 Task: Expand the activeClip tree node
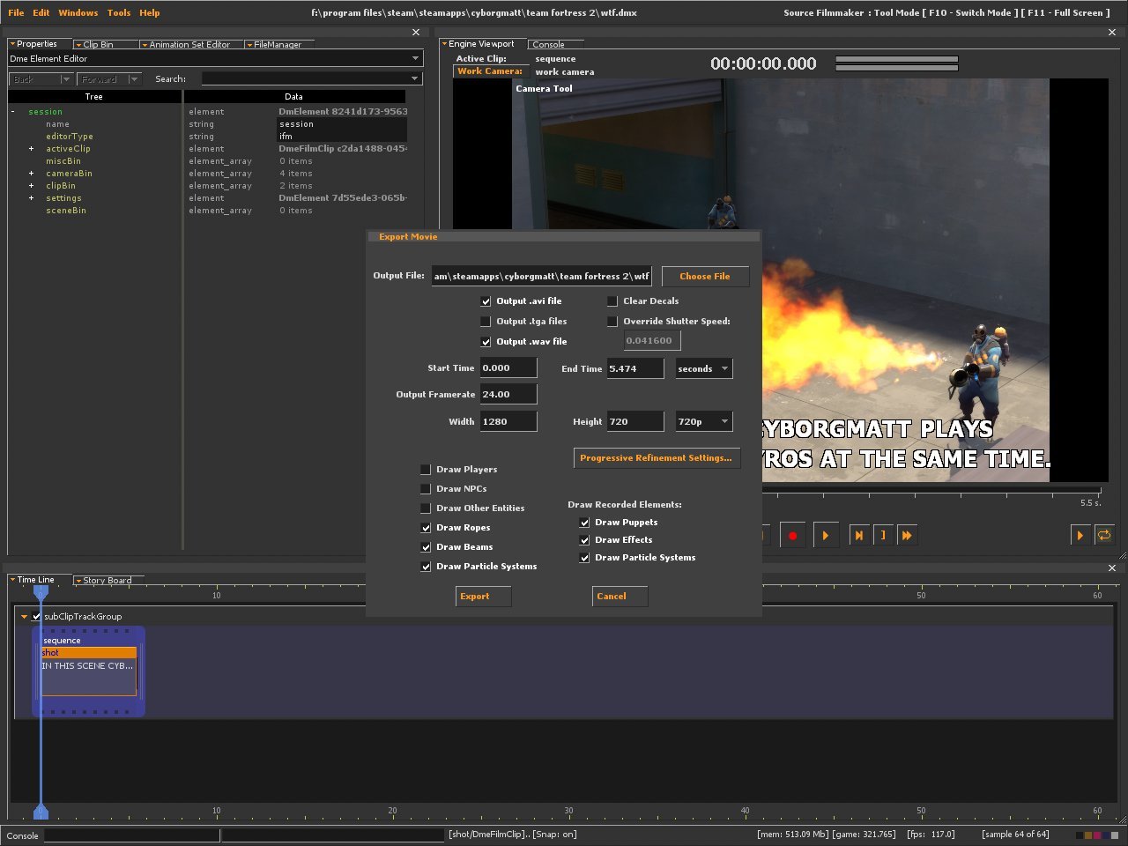click(31, 149)
